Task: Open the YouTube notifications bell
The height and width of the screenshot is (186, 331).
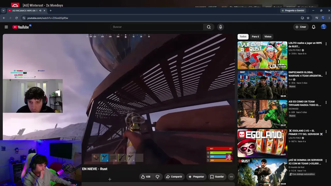Action: click(x=314, y=27)
